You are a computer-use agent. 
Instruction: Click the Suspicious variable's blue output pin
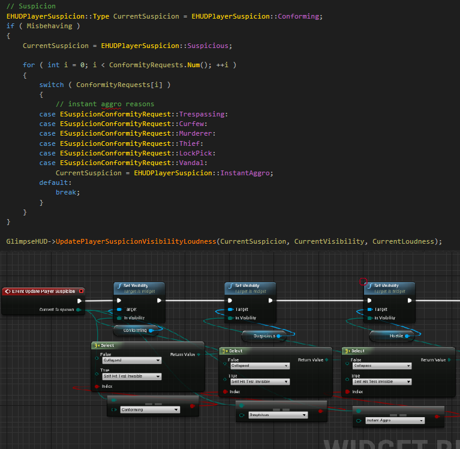[x=278, y=336]
